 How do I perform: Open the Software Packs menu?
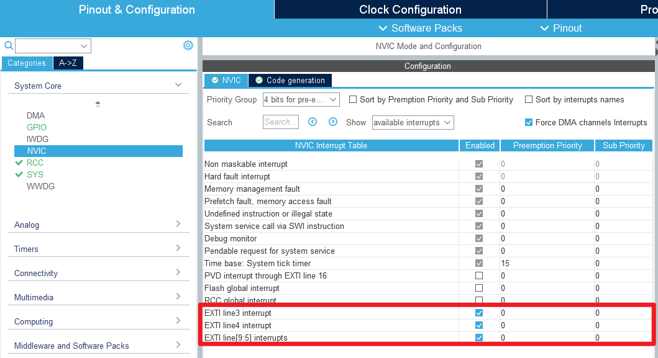coord(421,28)
